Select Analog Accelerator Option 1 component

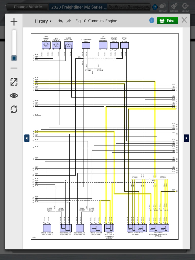[x=137, y=228]
